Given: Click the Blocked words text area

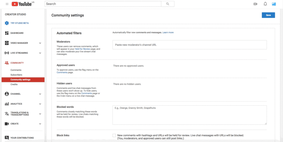Looking at the screenshot, I should pyautogui.click(x=189, y=115).
